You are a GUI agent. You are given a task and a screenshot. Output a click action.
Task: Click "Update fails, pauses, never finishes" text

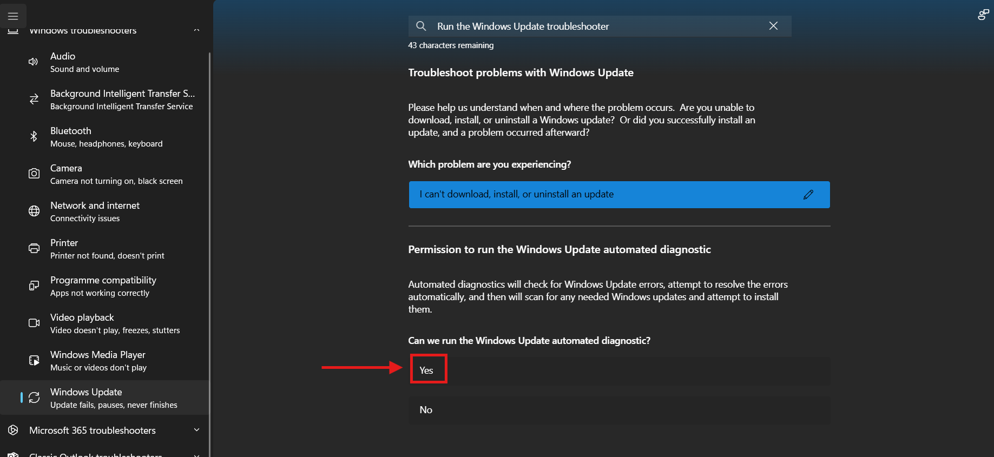point(114,405)
